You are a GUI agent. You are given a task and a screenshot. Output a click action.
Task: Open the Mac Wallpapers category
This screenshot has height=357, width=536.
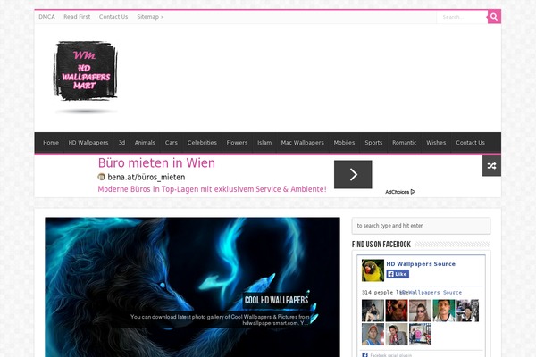click(303, 143)
